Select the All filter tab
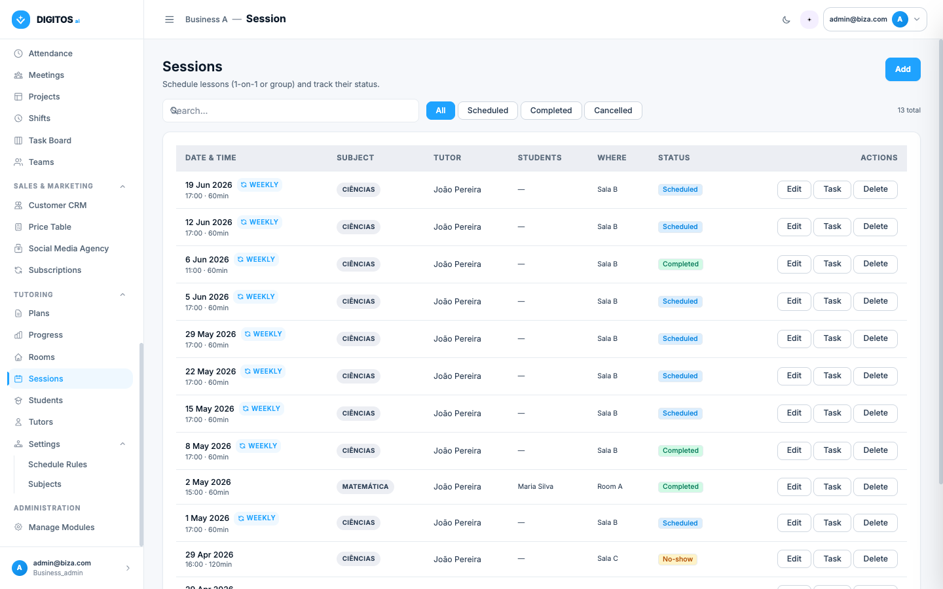 coord(441,111)
